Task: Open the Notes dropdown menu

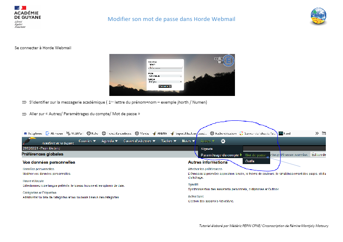Action: [x=188, y=141]
